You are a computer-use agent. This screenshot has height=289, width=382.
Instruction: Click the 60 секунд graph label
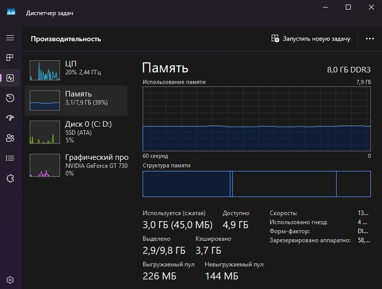(155, 156)
